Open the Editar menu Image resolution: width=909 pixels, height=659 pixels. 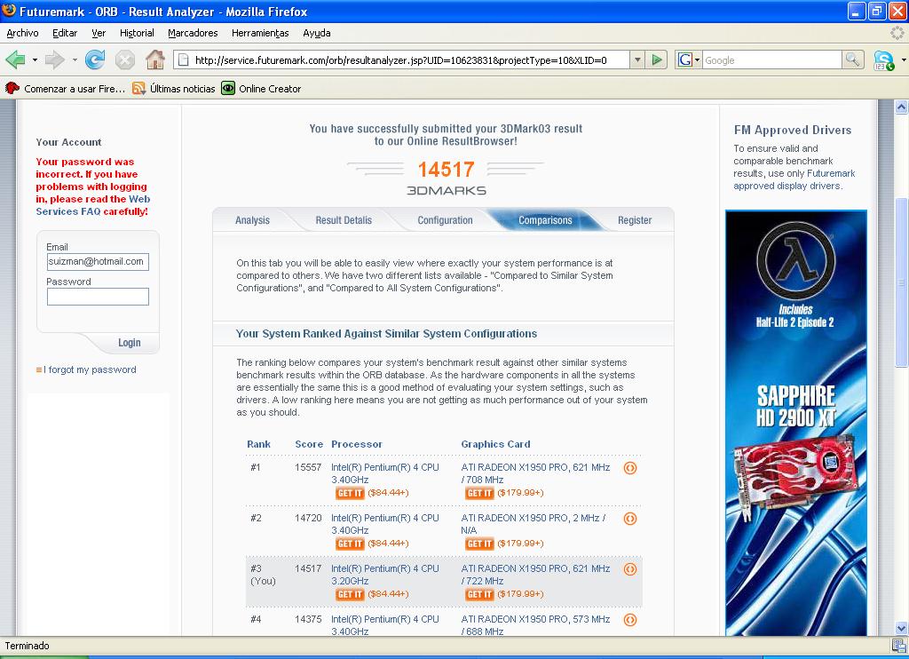pyautogui.click(x=65, y=33)
